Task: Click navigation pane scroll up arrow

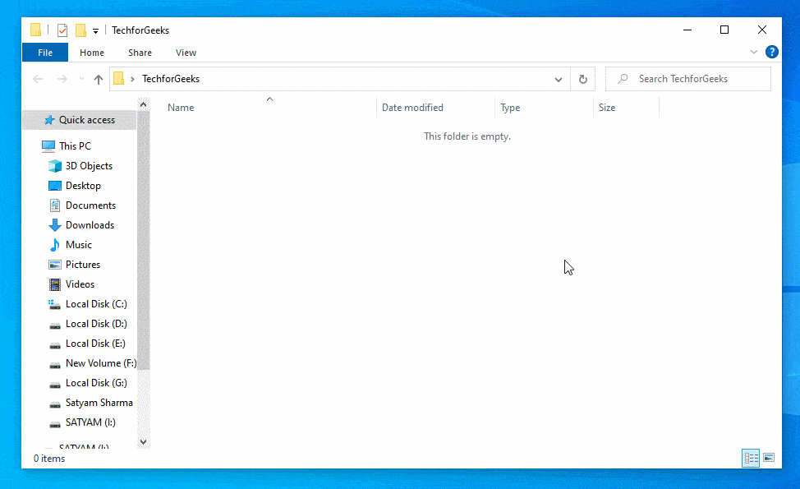Action: (144, 104)
